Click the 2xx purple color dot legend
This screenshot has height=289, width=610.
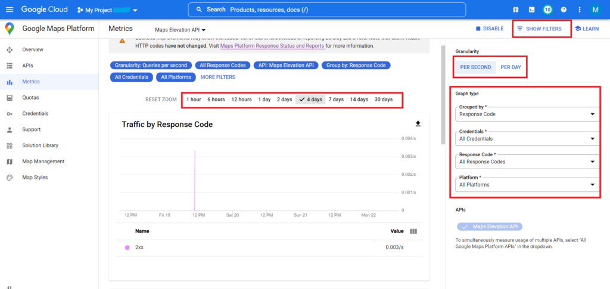tap(127, 247)
